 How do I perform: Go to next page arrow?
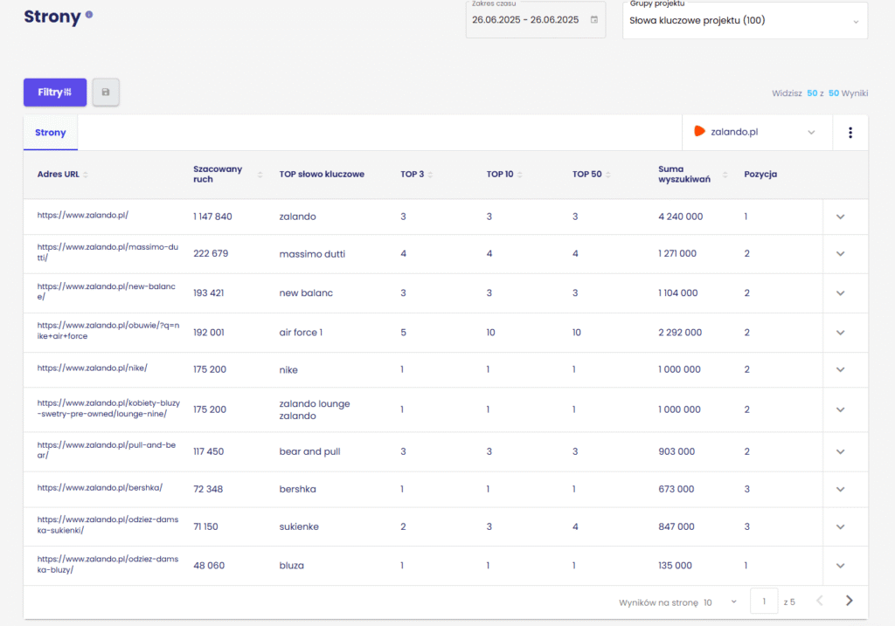850,601
